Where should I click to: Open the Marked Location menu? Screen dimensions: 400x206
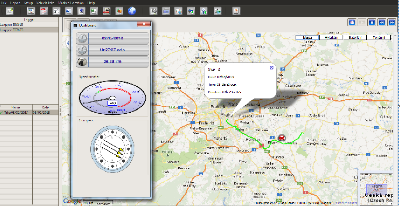70,3
